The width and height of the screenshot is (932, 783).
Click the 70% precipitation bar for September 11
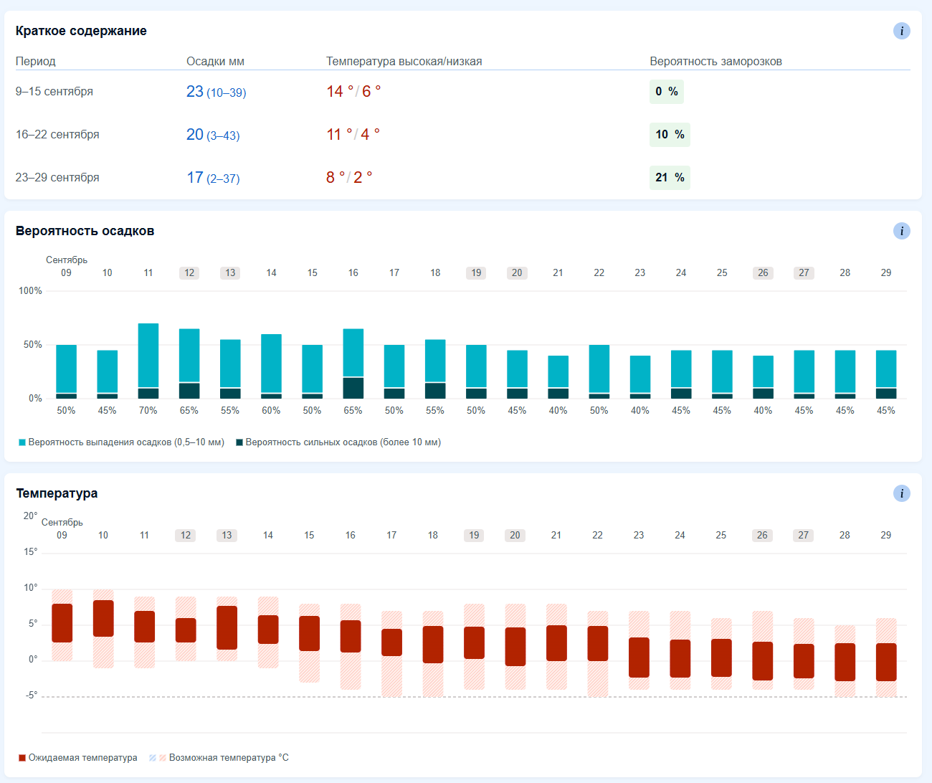(148, 361)
